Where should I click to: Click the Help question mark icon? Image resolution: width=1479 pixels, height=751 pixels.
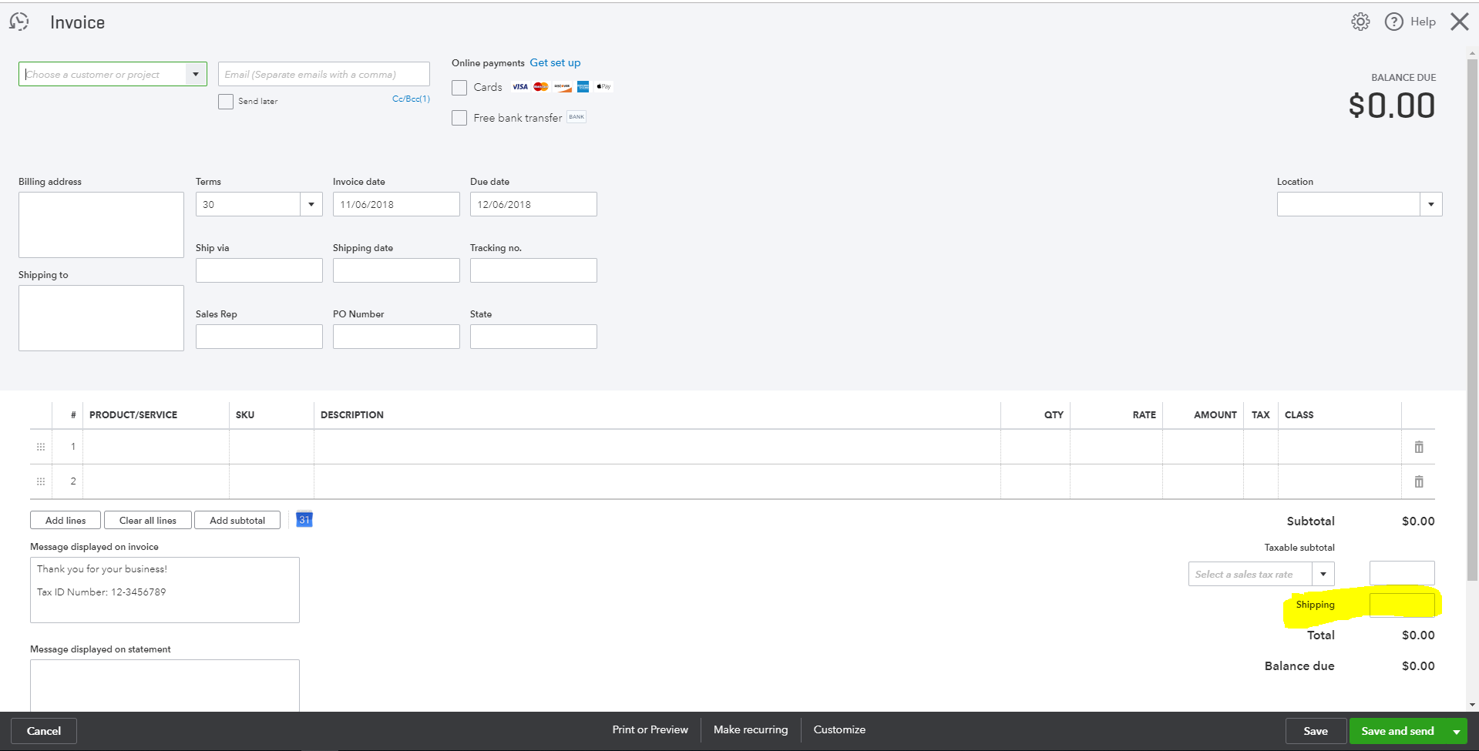point(1394,21)
